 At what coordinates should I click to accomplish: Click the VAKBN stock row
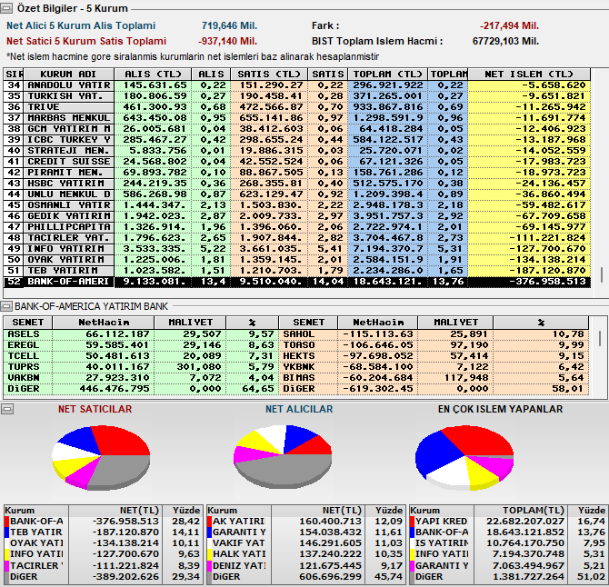tap(141, 378)
